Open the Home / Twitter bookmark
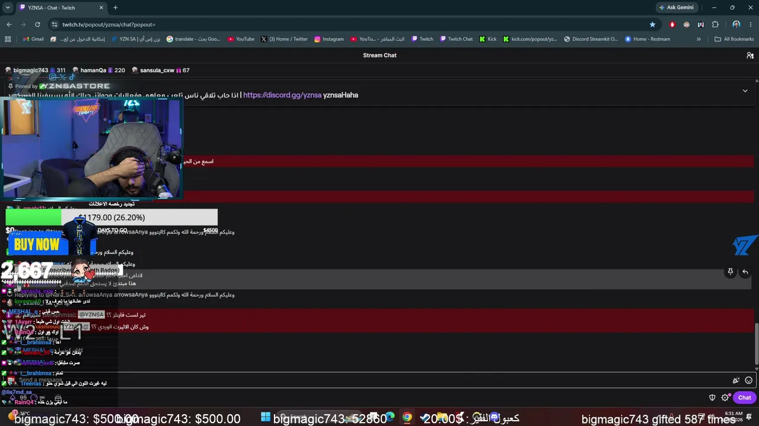 click(x=285, y=39)
